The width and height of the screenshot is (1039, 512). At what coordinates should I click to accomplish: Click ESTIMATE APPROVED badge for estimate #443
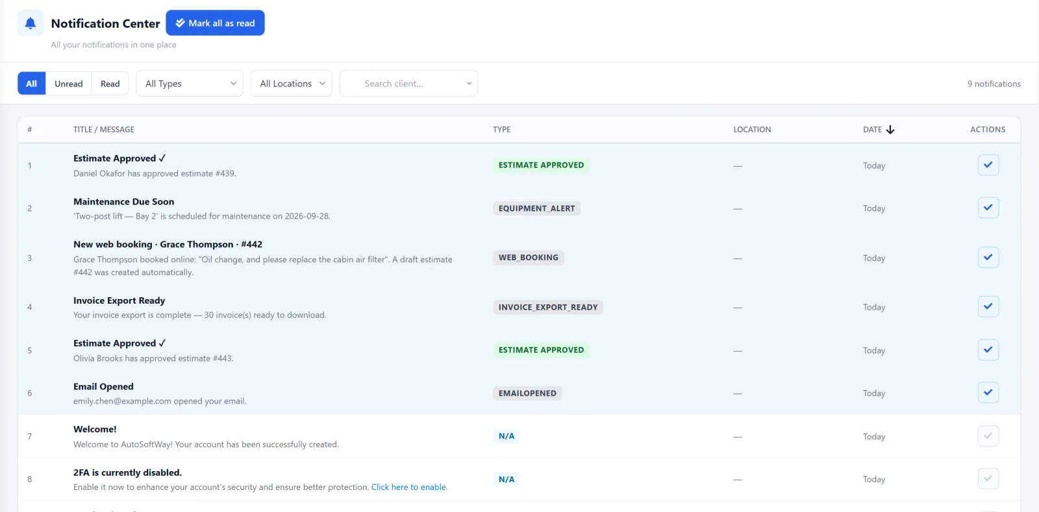[541, 350]
